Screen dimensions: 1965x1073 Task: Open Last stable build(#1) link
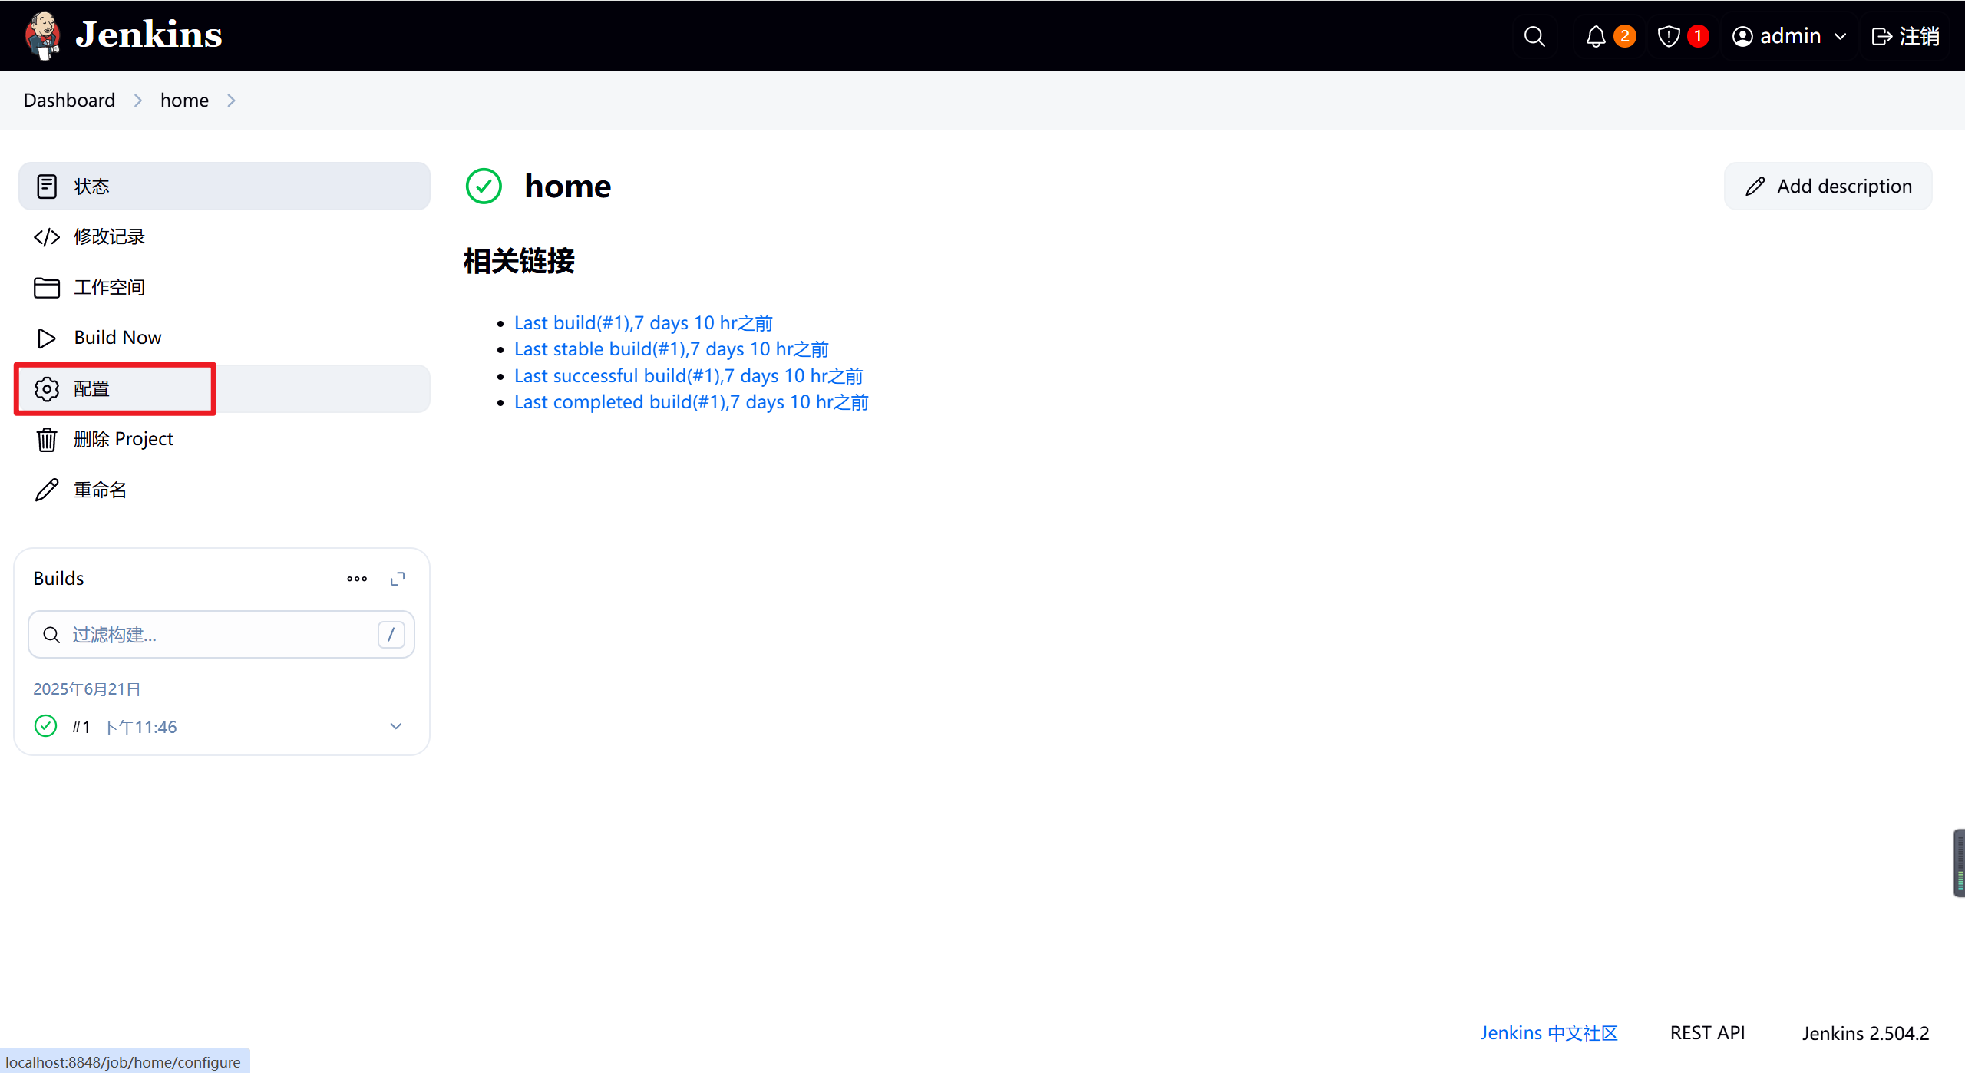click(672, 349)
